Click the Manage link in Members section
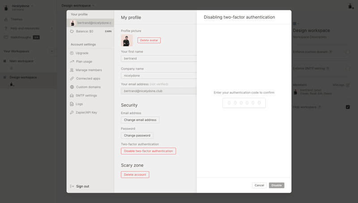The width and height of the screenshot is (358, 203). click(338, 85)
